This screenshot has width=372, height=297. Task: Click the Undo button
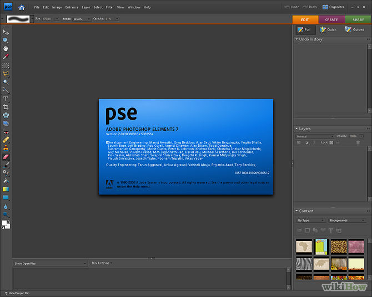292,7
